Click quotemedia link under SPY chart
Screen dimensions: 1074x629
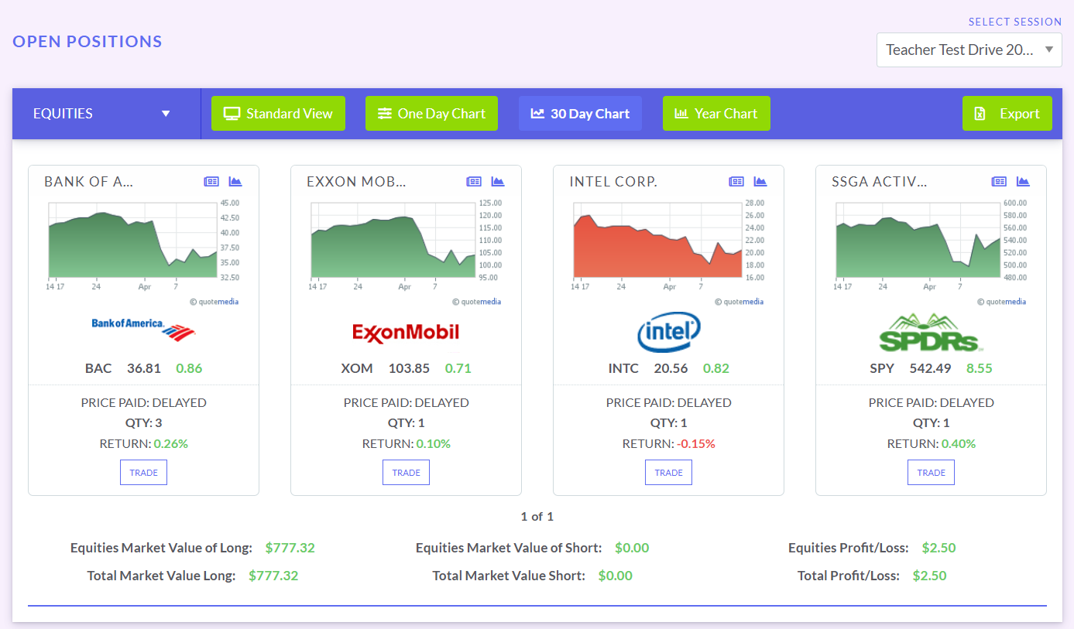coord(1001,302)
